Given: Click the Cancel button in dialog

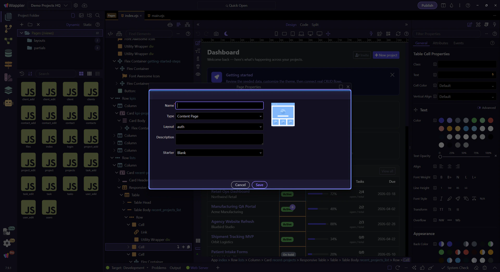Looking at the screenshot, I should [240, 185].
